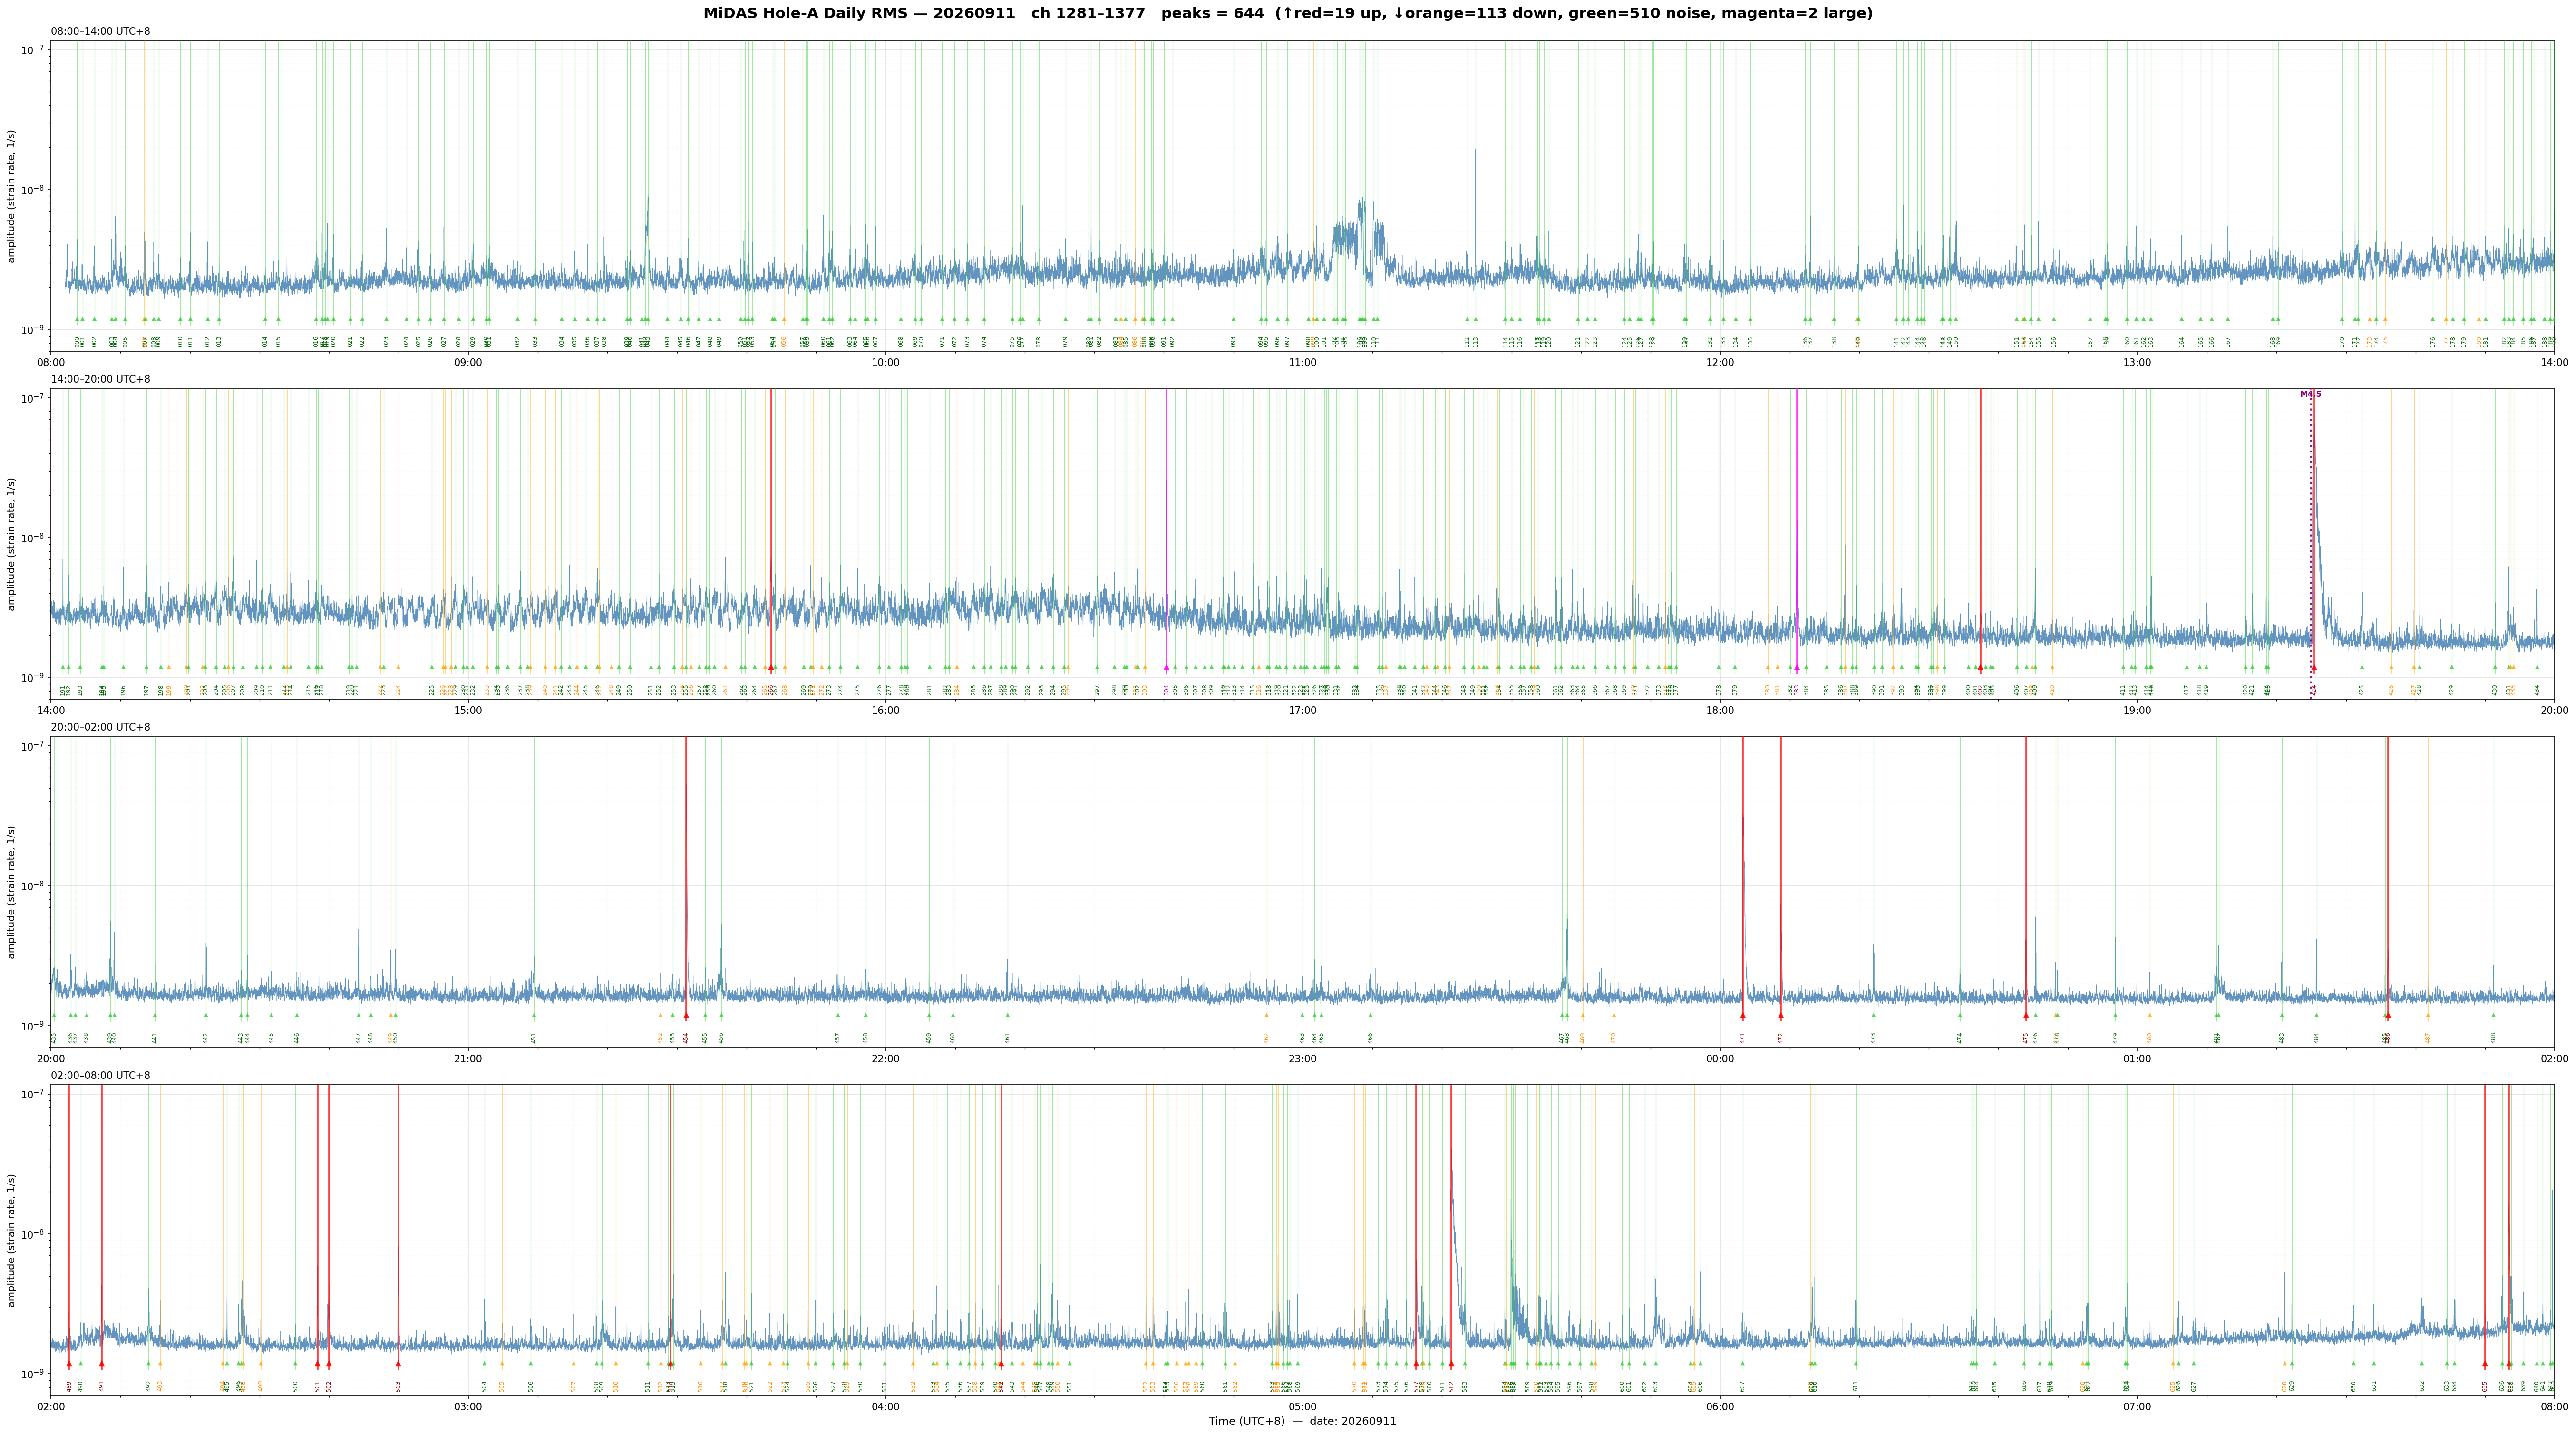
Task: Click the "23:00" time tick label
Action: [x=1302, y=1059]
